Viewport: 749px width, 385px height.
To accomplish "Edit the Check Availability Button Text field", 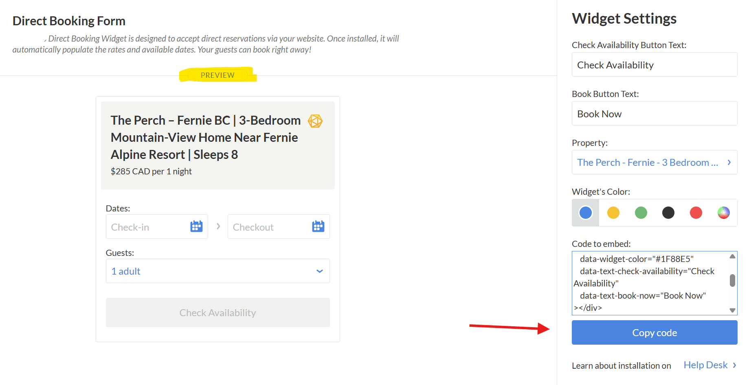I will [x=655, y=64].
